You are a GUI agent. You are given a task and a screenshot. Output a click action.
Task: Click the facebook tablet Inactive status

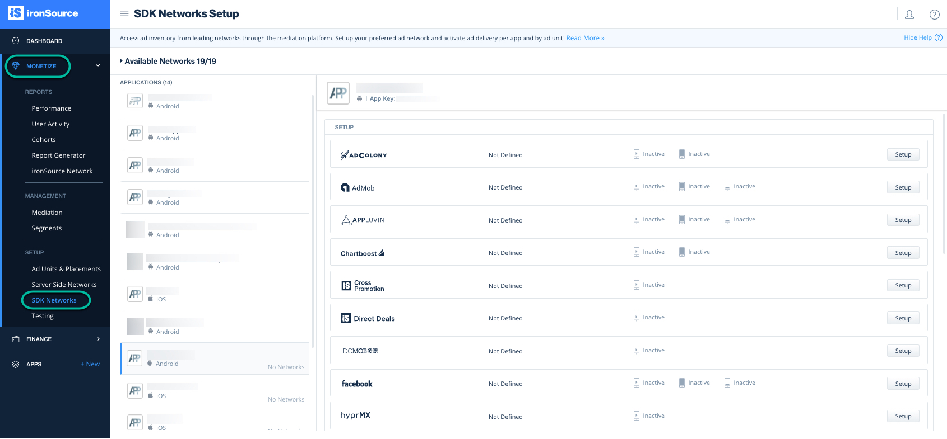694,383
